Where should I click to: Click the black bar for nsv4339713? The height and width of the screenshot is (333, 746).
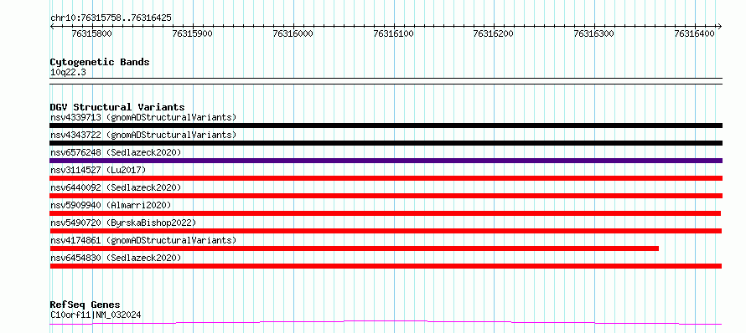tap(386, 126)
